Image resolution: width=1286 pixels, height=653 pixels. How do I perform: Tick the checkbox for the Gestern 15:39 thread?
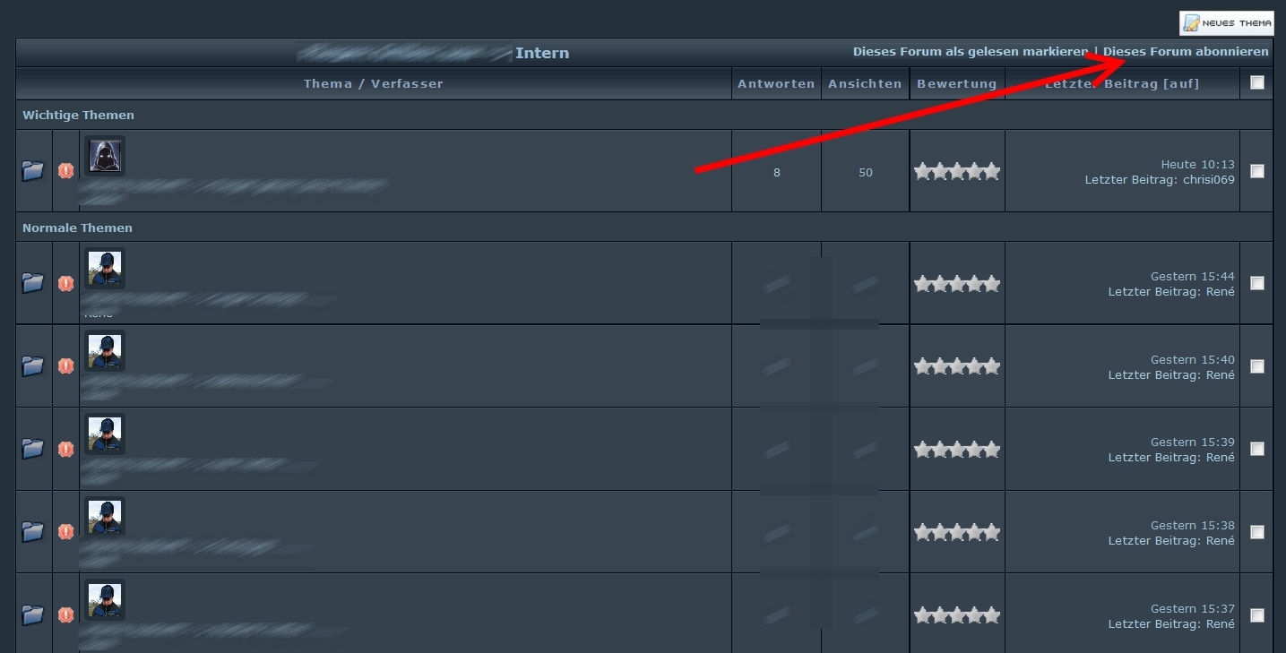tap(1257, 449)
